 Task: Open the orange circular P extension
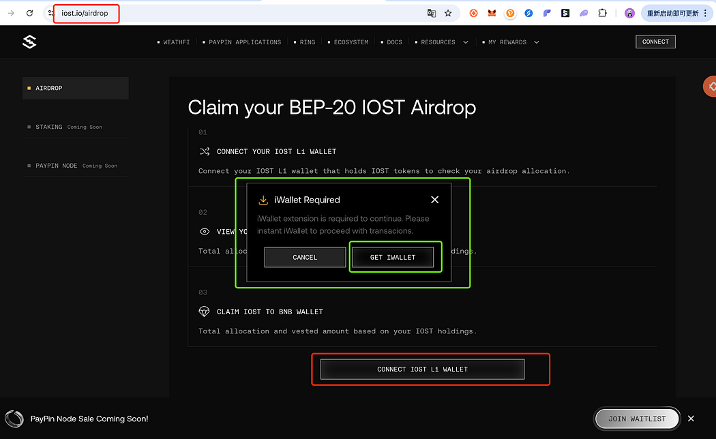tap(510, 13)
